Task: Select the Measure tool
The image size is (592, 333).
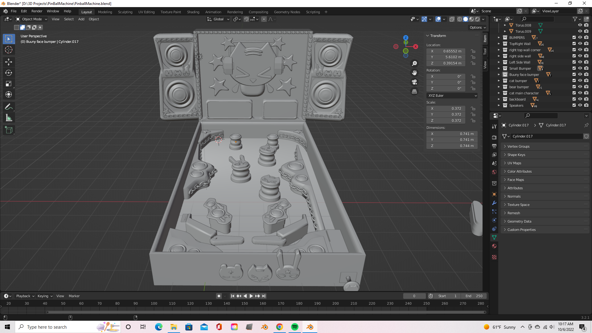Action: pos(9,118)
